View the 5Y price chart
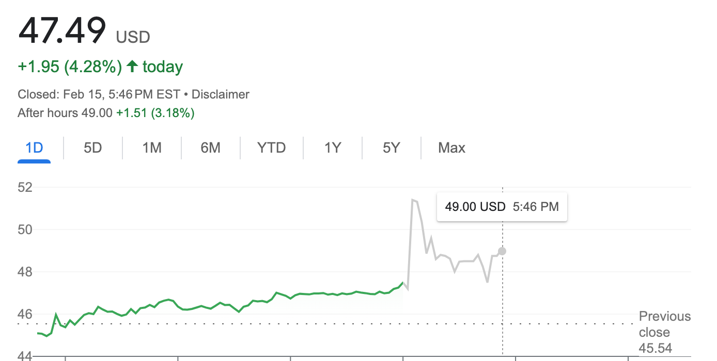This screenshot has width=717, height=361. (x=392, y=148)
